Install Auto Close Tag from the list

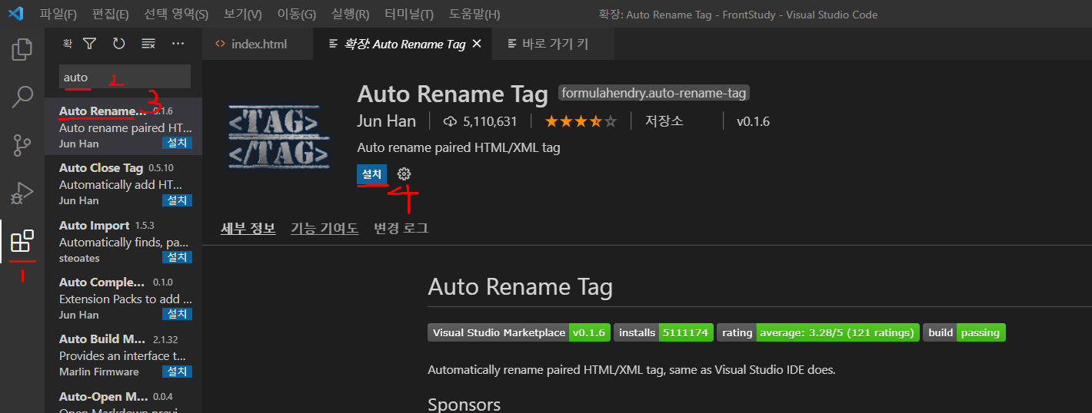click(x=177, y=200)
